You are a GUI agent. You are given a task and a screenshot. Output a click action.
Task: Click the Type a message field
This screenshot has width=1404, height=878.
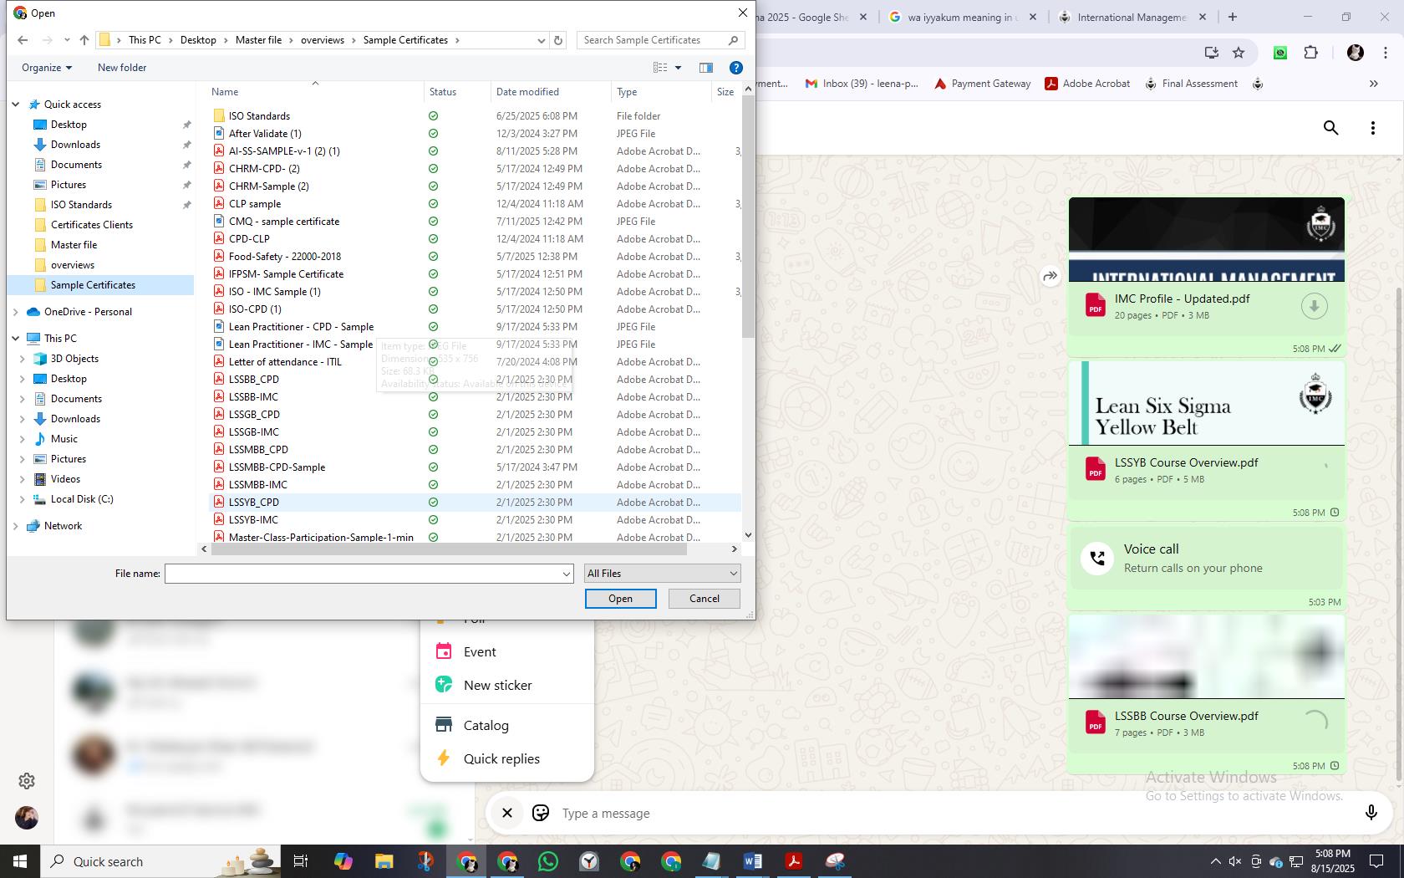[953, 814]
